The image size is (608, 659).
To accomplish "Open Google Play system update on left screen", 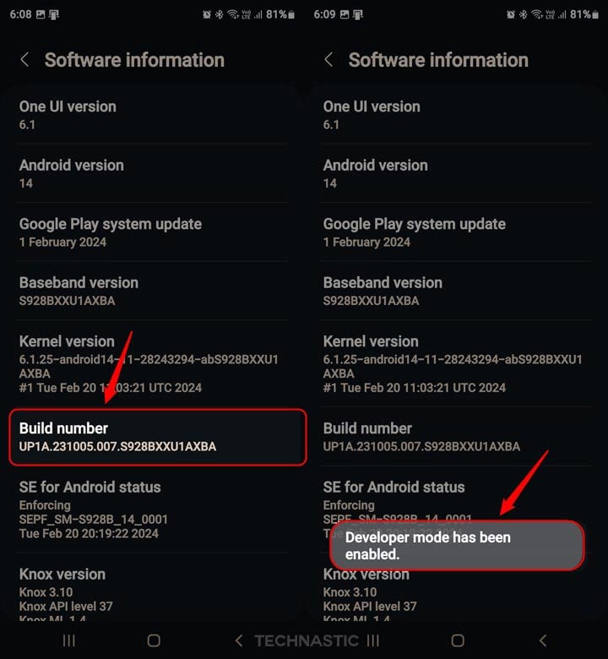I will [x=152, y=232].
